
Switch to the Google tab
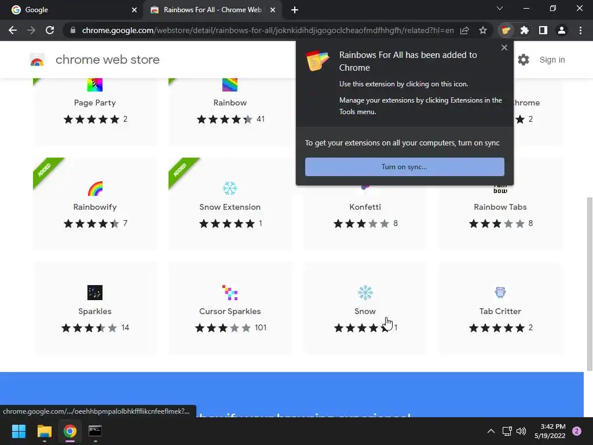coord(72,10)
